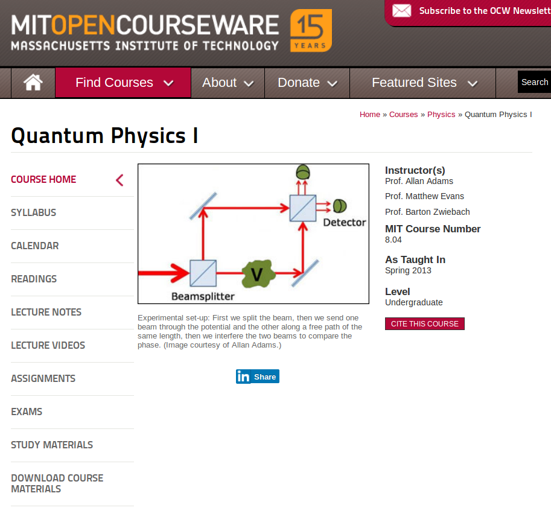Image resolution: width=551 pixels, height=531 pixels.
Task: Click the LinkedIn Share button
Action: (258, 377)
